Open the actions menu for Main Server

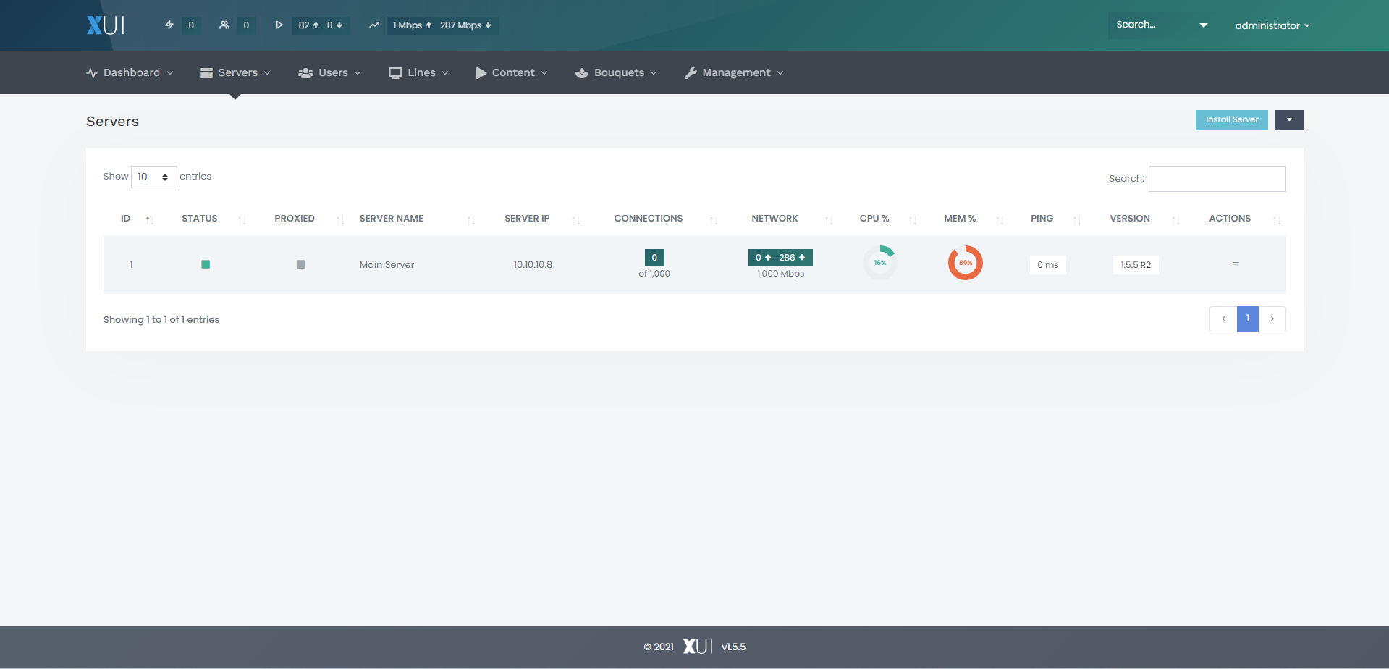pyautogui.click(x=1236, y=264)
